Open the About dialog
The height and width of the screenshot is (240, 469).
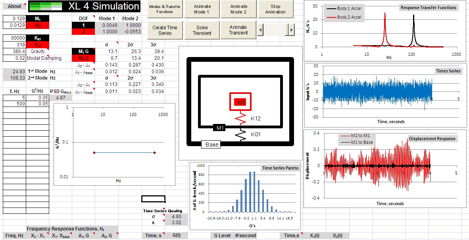point(13,6)
